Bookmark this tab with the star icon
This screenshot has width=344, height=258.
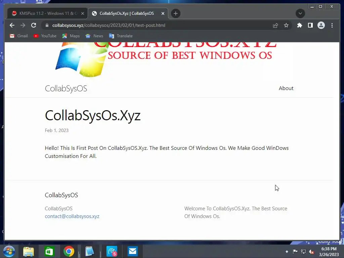(x=286, y=25)
